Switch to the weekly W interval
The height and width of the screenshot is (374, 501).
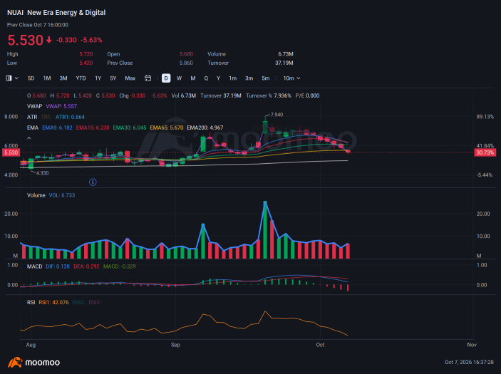point(180,78)
